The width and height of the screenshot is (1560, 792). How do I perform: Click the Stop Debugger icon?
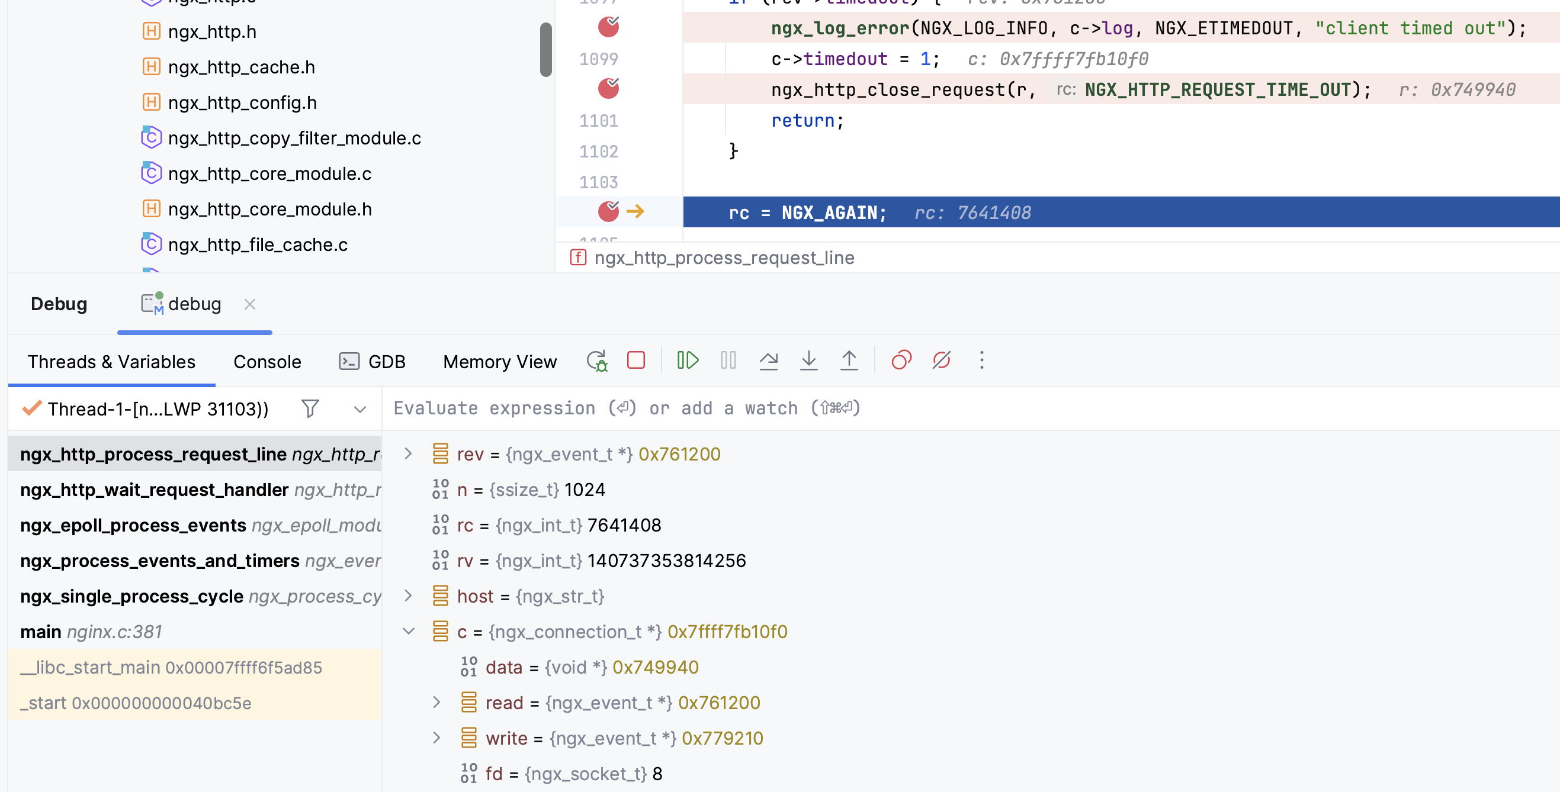[x=637, y=360]
